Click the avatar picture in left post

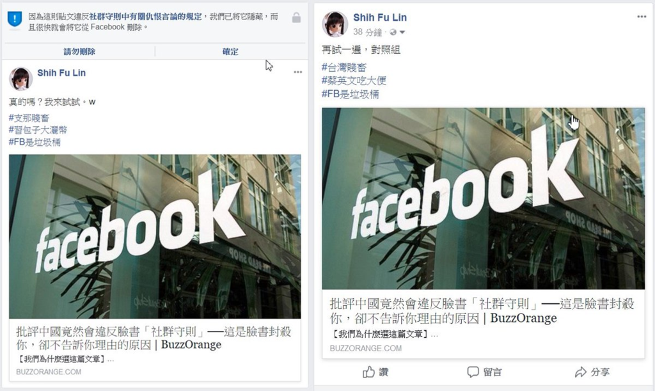coord(21,79)
